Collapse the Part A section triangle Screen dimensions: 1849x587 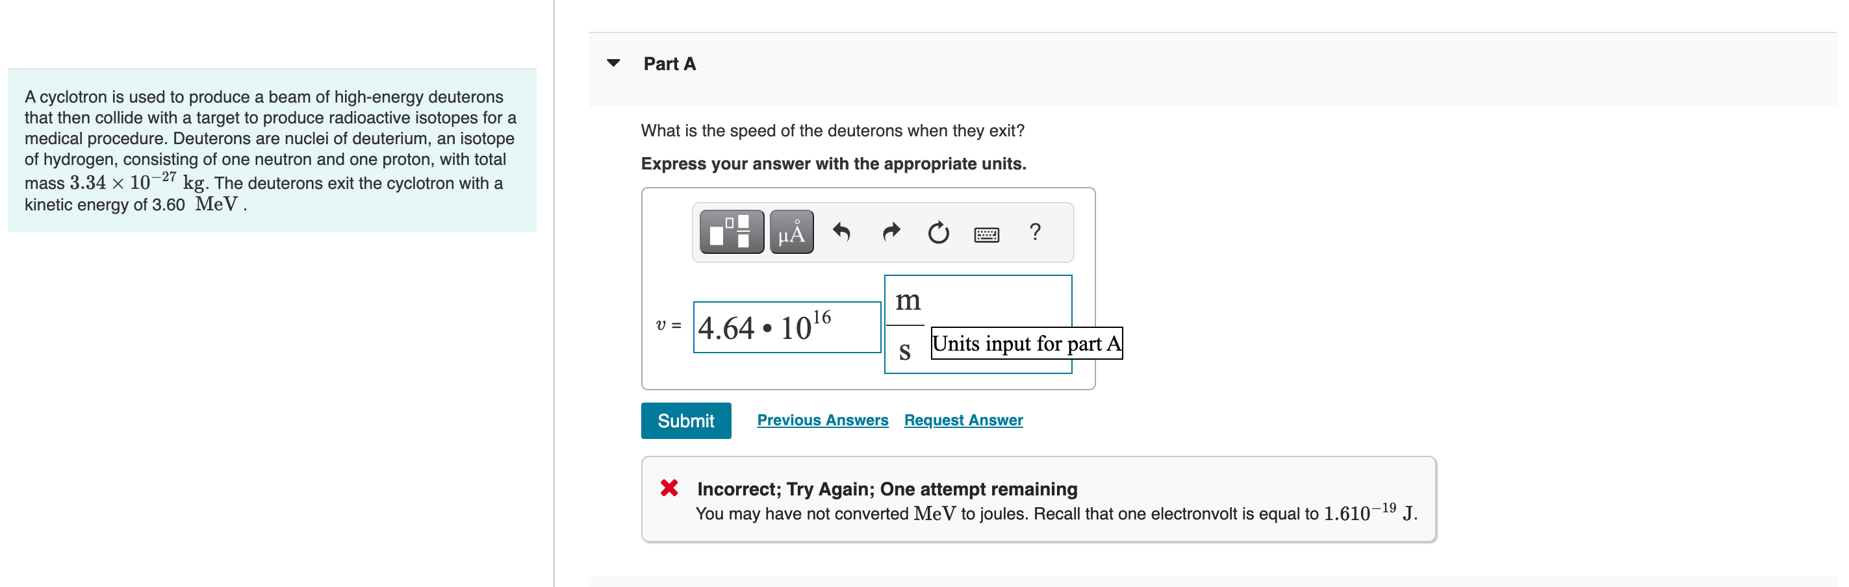614,63
